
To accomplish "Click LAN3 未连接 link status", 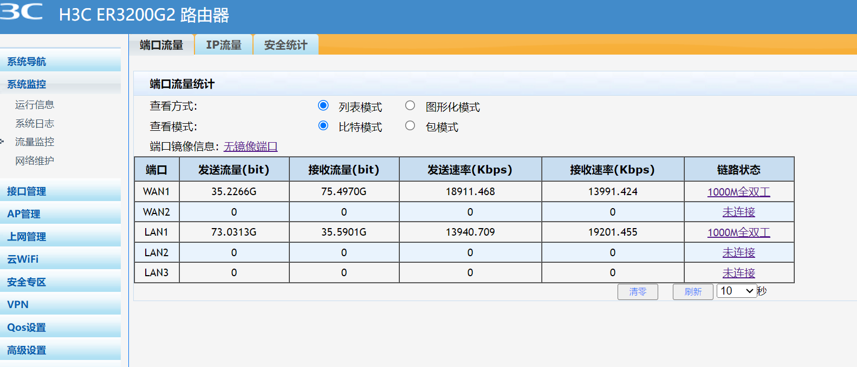I will pos(739,273).
